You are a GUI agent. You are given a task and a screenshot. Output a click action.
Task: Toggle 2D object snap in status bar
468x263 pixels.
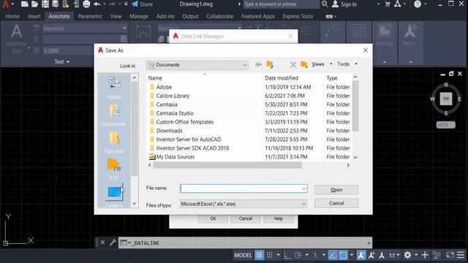coord(343,255)
